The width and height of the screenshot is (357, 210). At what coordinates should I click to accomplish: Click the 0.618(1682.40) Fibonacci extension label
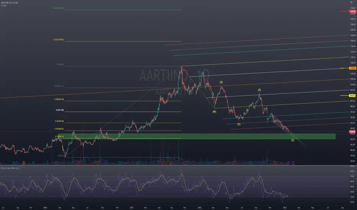coord(59,8)
